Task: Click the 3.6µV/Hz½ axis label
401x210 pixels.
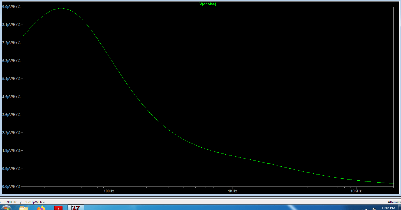Action: click(x=11, y=115)
